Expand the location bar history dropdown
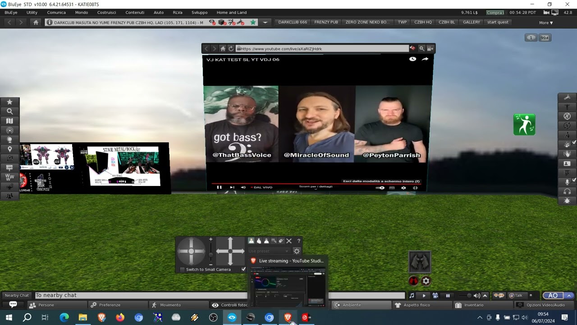The width and height of the screenshot is (577, 325). coord(265,22)
